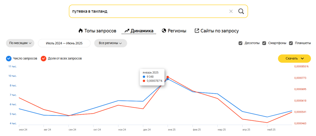Screen dimensions: 316x136
Task: Clear the search query with X icon
Action: [231, 11]
